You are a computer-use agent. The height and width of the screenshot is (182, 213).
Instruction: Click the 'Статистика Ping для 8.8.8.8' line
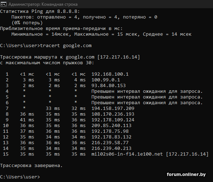point(40,11)
